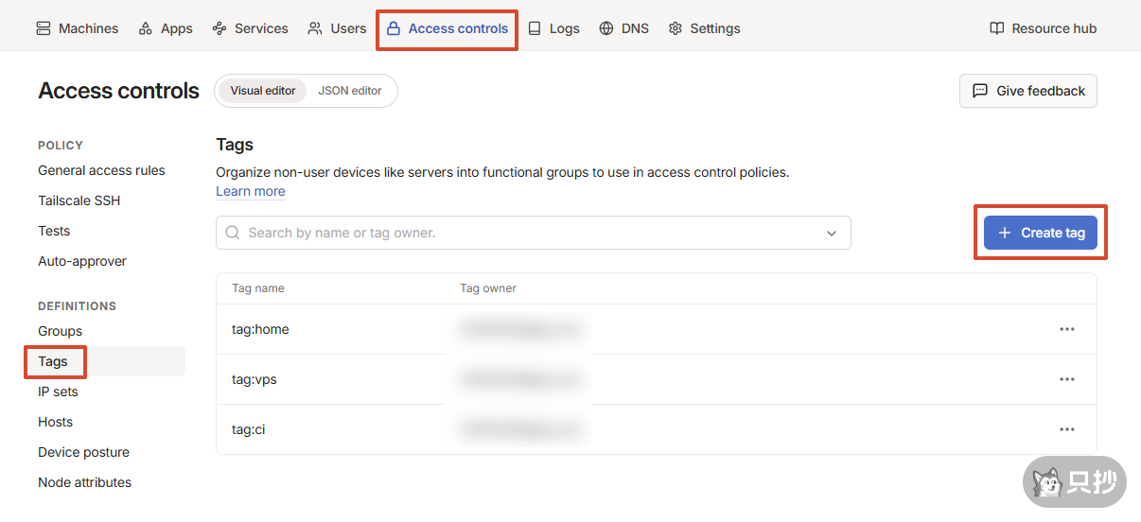
Task: Click the Apps icon in top navigation
Action: point(146,28)
